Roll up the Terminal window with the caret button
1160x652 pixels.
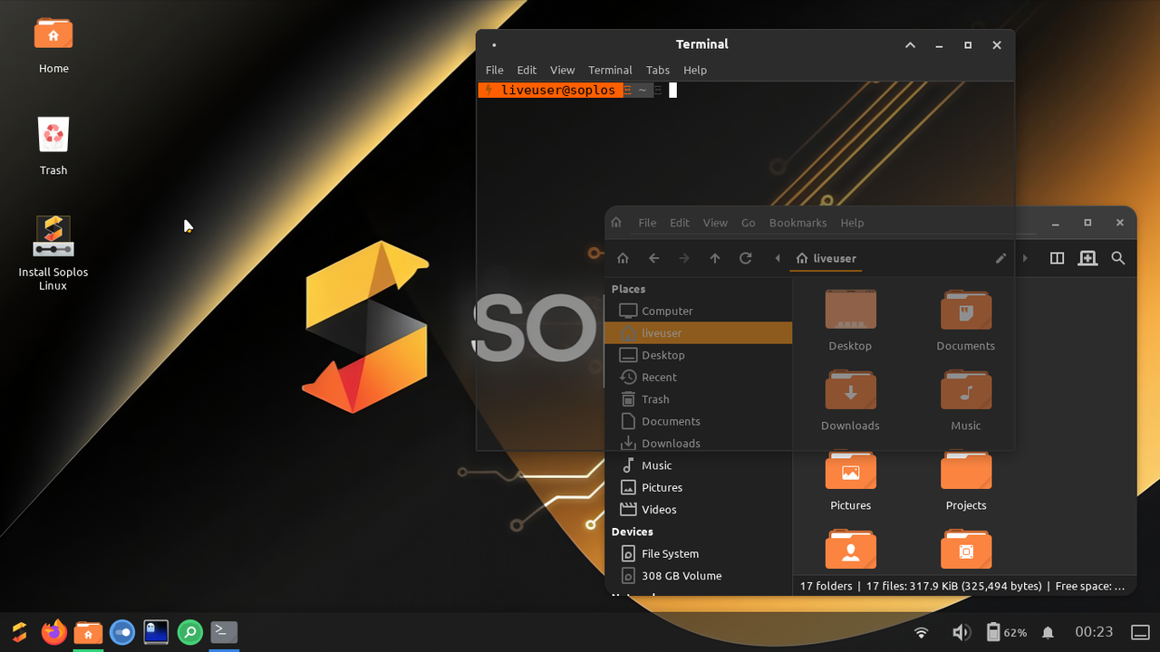[910, 45]
